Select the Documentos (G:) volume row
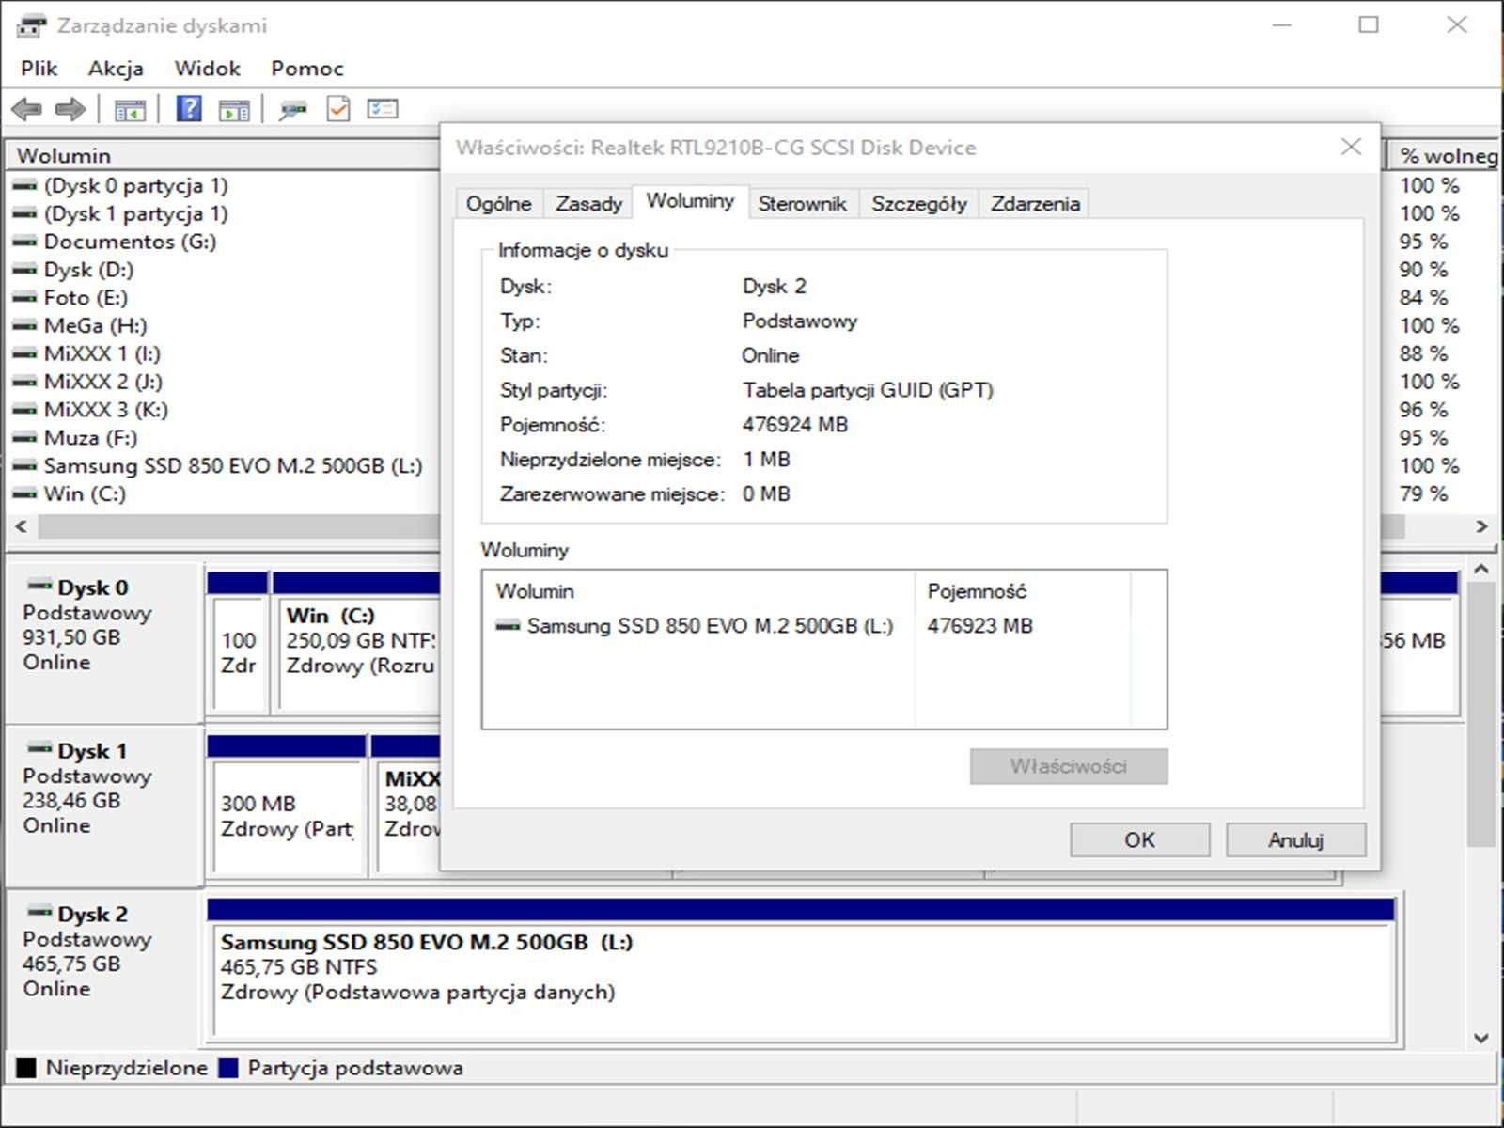This screenshot has height=1128, width=1504. click(x=130, y=242)
